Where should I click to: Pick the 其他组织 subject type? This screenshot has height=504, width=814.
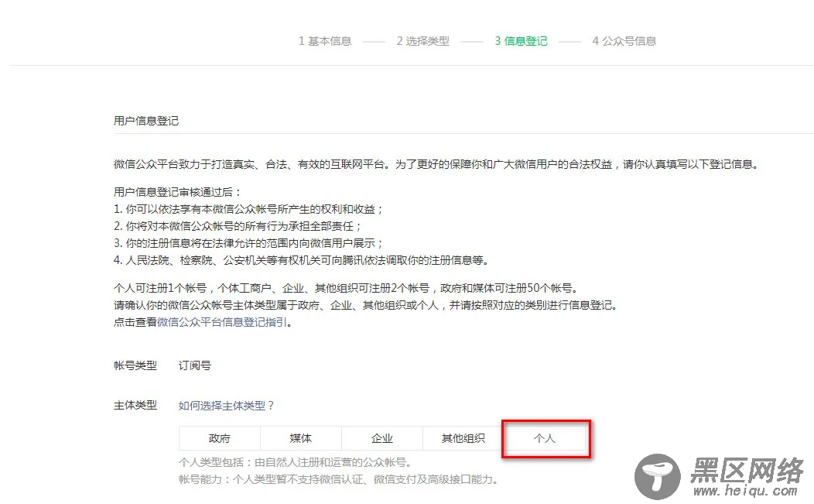coord(463,438)
